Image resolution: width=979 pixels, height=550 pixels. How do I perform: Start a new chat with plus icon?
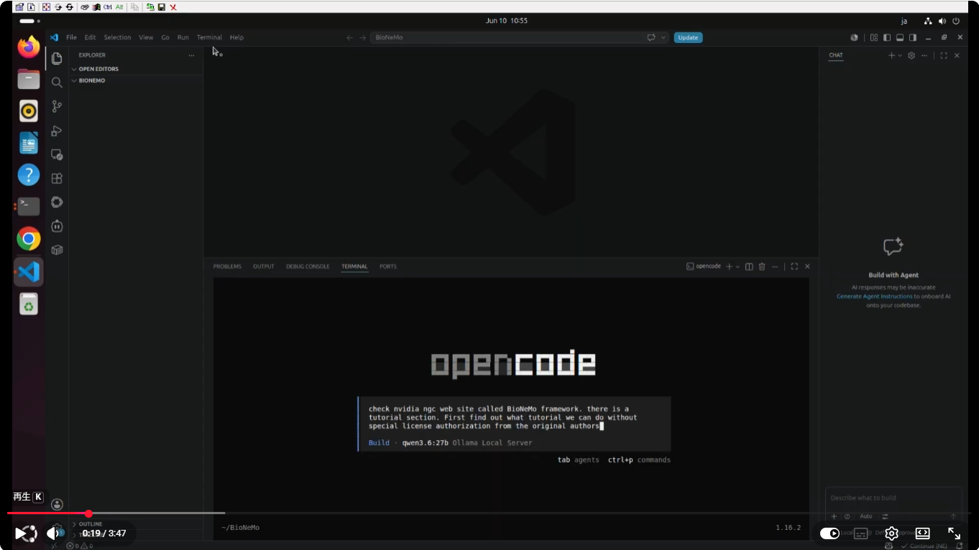coord(891,55)
